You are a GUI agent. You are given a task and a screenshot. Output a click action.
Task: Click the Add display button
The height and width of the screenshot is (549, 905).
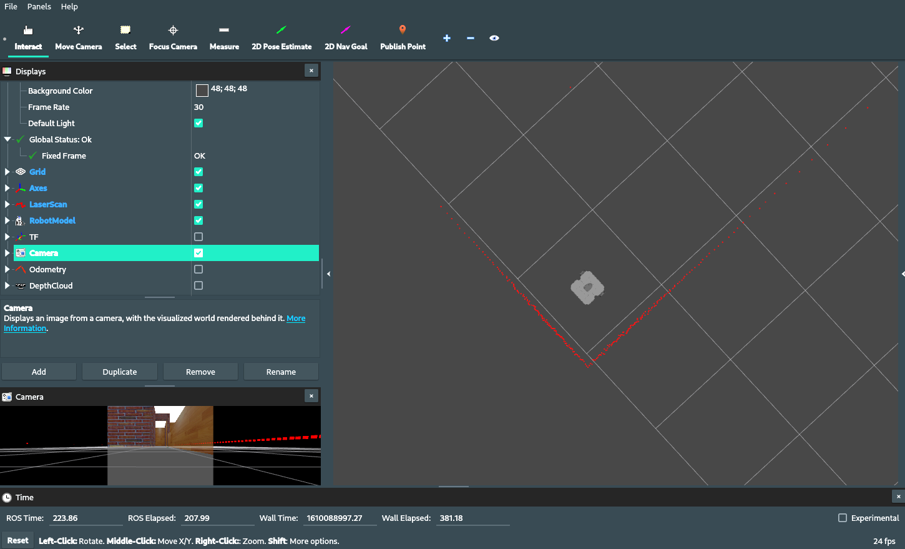pyautogui.click(x=39, y=372)
